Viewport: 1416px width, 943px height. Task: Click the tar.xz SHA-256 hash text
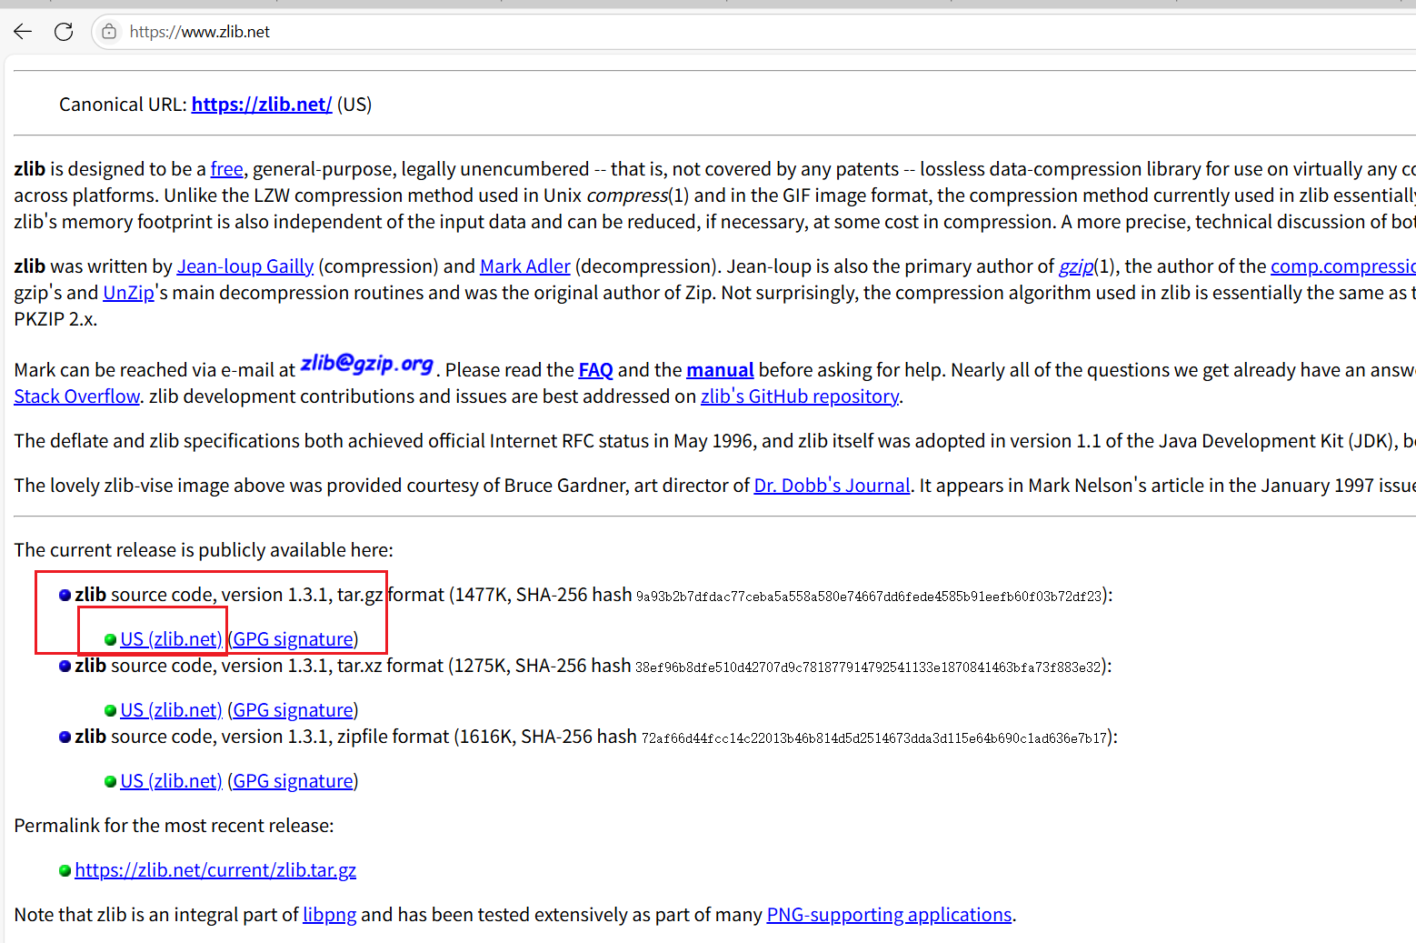pyautogui.click(x=868, y=667)
